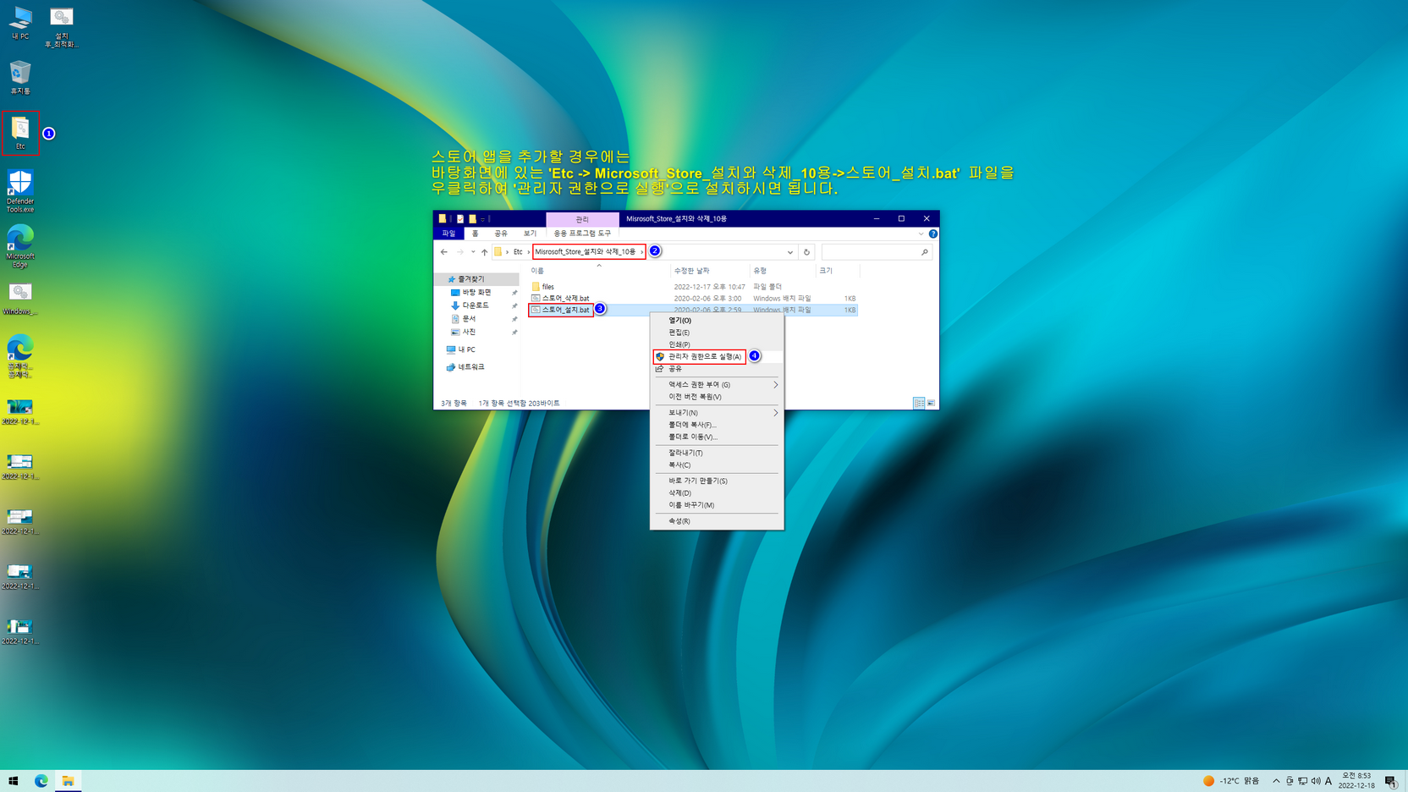This screenshot has width=1408, height=792.
Task: Launch Microsoft Edge from the desktop icon
Action: (20, 246)
